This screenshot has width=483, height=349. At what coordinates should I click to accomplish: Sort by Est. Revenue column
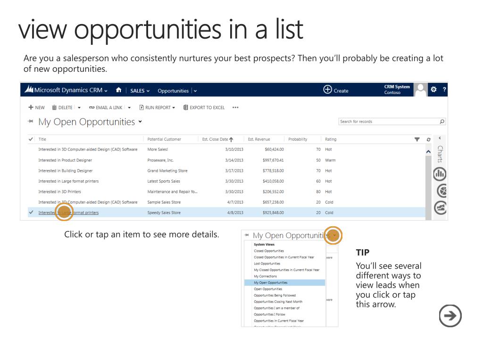tap(259, 139)
